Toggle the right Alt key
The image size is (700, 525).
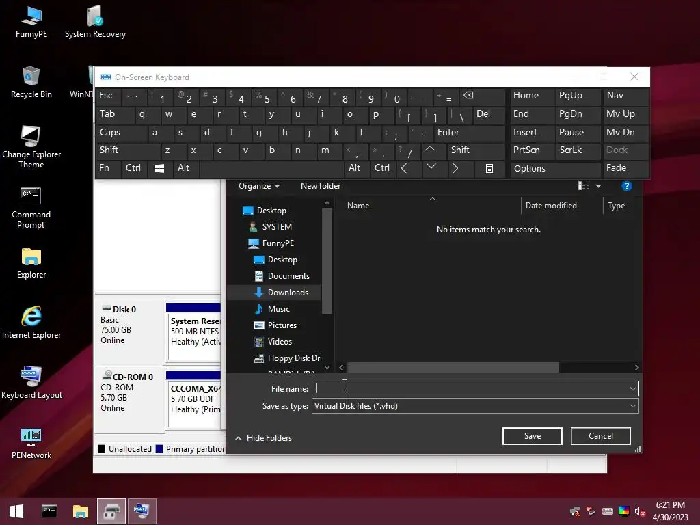pyautogui.click(x=357, y=168)
